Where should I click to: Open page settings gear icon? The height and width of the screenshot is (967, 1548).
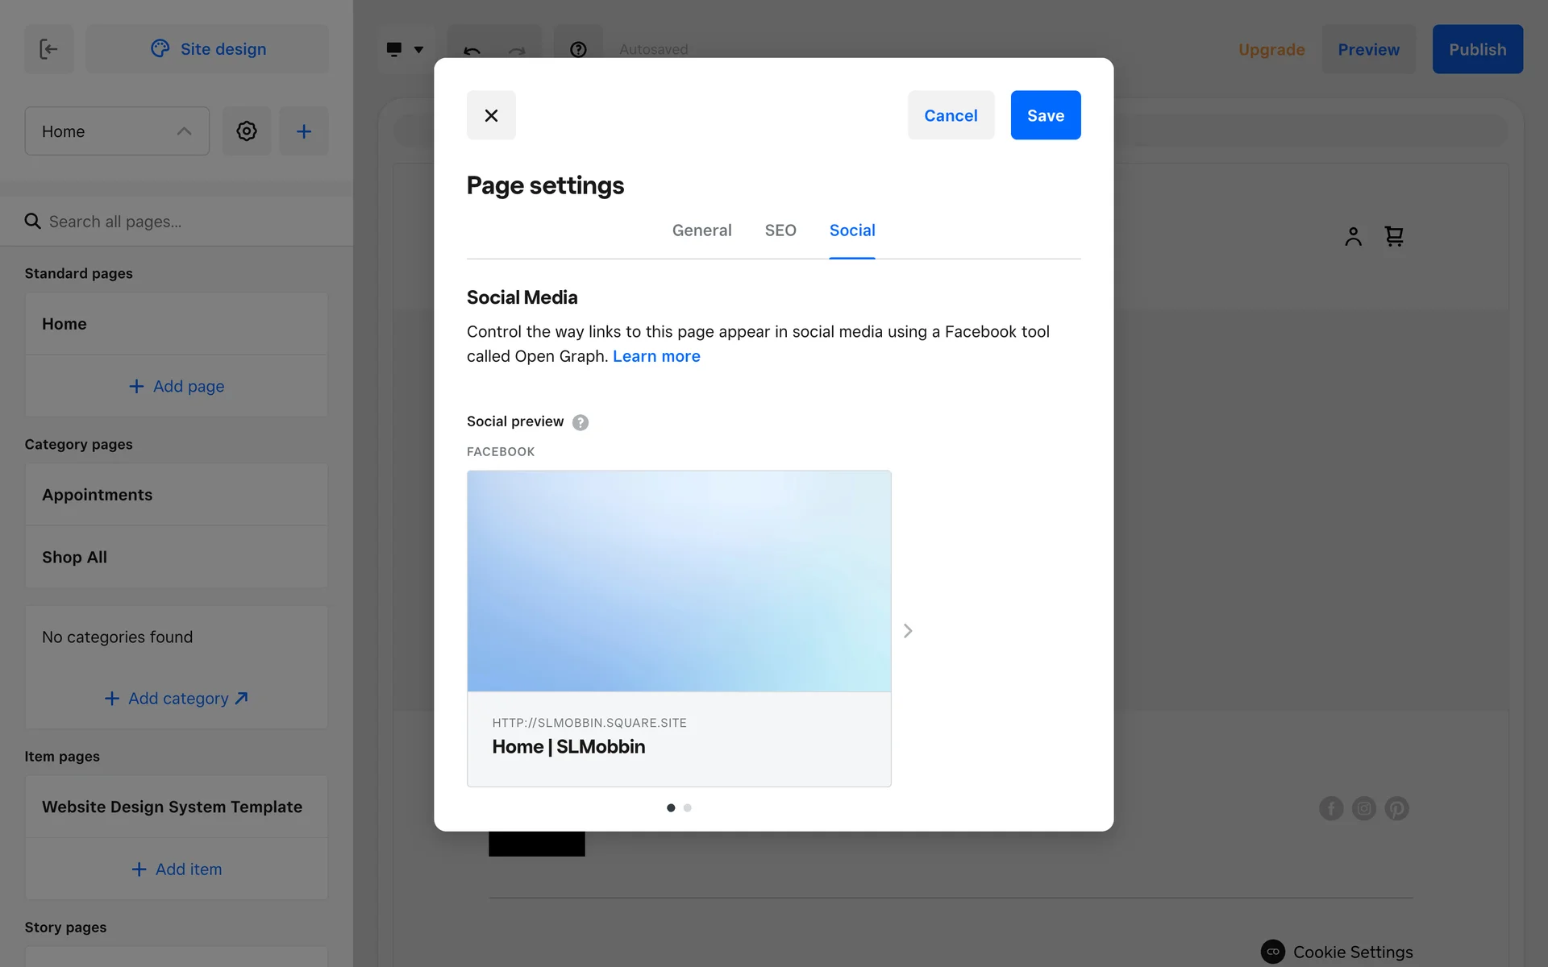point(247,131)
